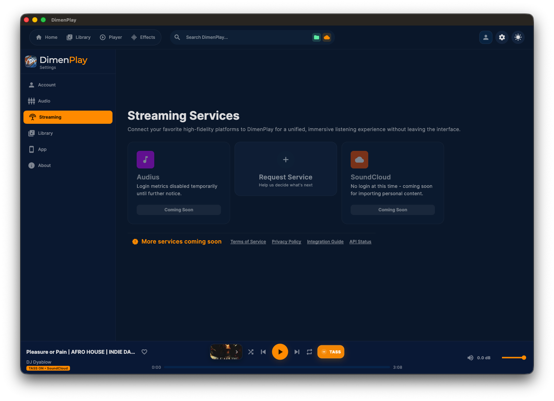Adjust the orange volume slider

click(x=514, y=358)
